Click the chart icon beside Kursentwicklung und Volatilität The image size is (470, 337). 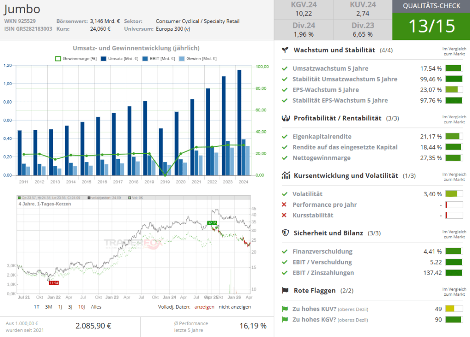285,176
